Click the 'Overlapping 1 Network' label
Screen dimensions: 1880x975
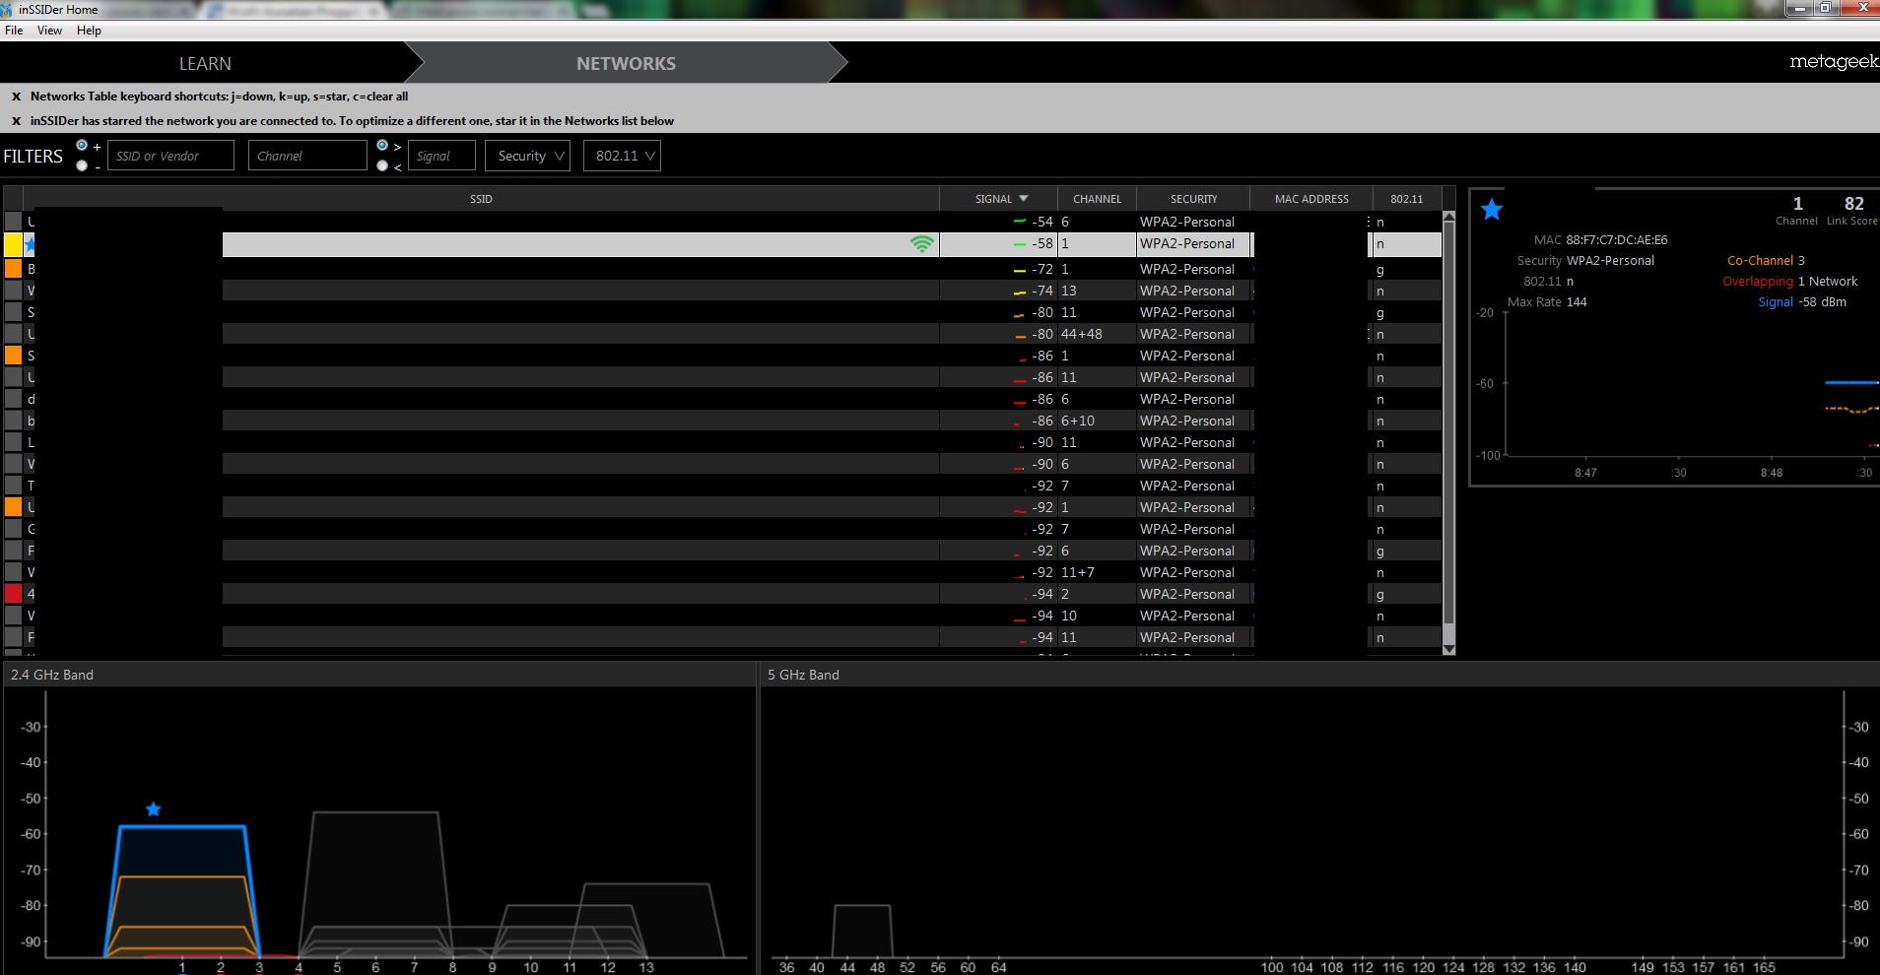pyautogui.click(x=1790, y=282)
